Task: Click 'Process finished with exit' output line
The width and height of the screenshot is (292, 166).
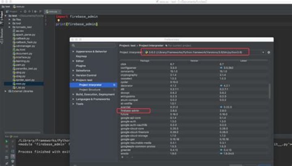Action: click(44, 152)
